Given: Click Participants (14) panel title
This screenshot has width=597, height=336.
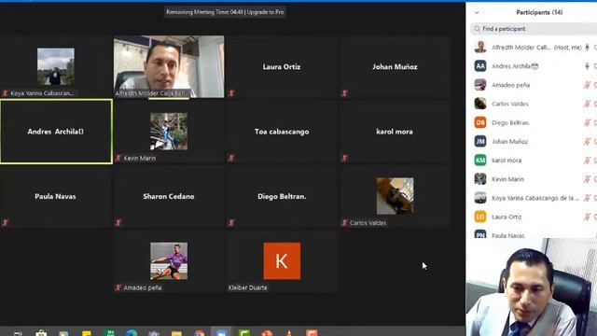Looking at the screenshot, I should tap(539, 12).
